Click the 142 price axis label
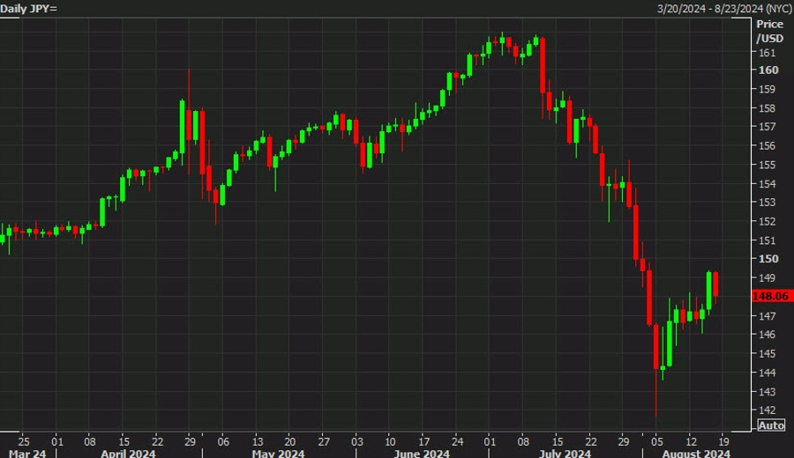 click(x=767, y=410)
